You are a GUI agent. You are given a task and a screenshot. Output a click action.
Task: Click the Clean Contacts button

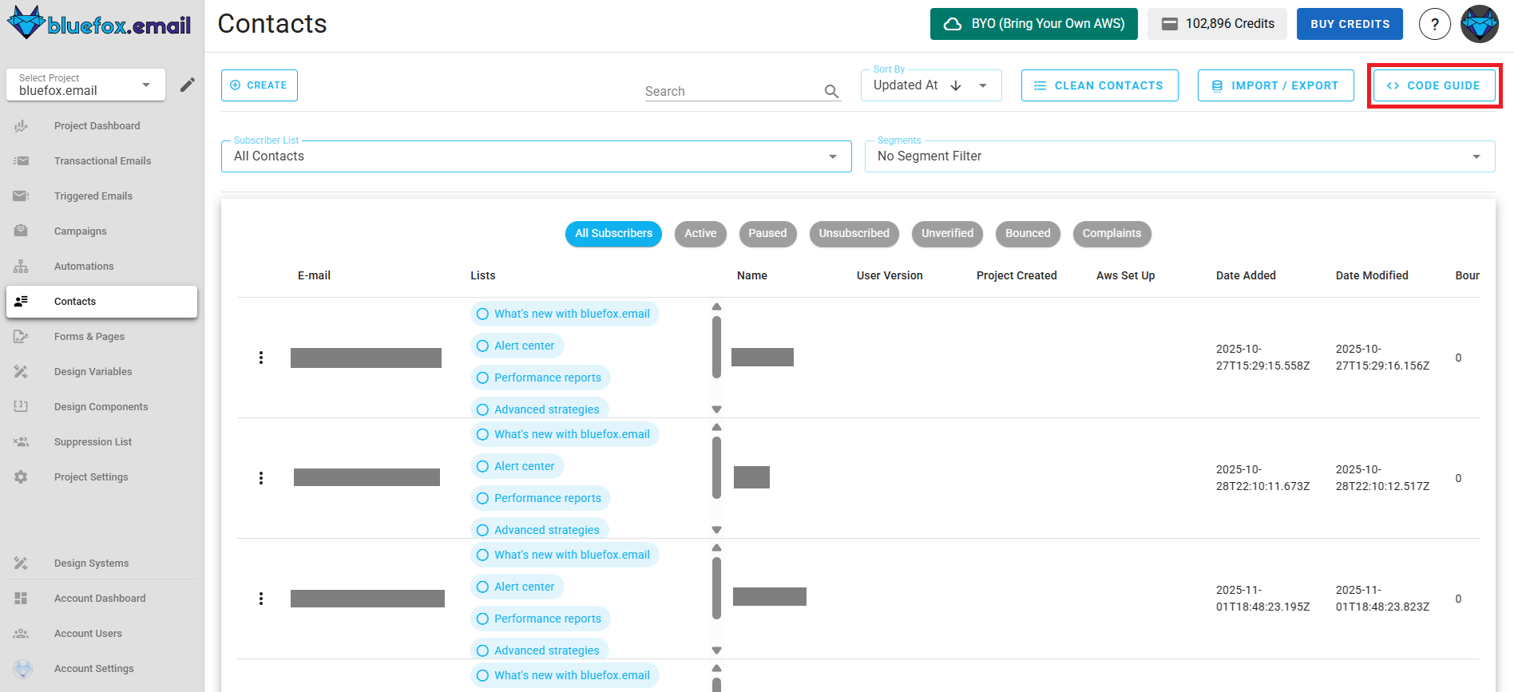tap(1099, 85)
